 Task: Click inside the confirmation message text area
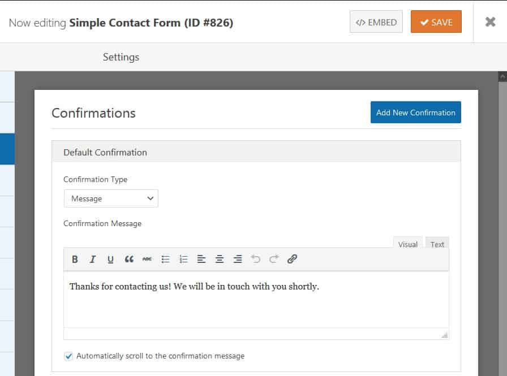pyautogui.click(x=255, y=300)
